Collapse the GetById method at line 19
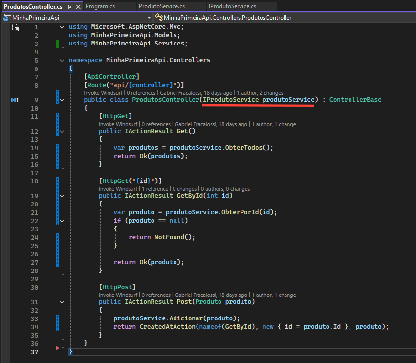 (62, 196)
